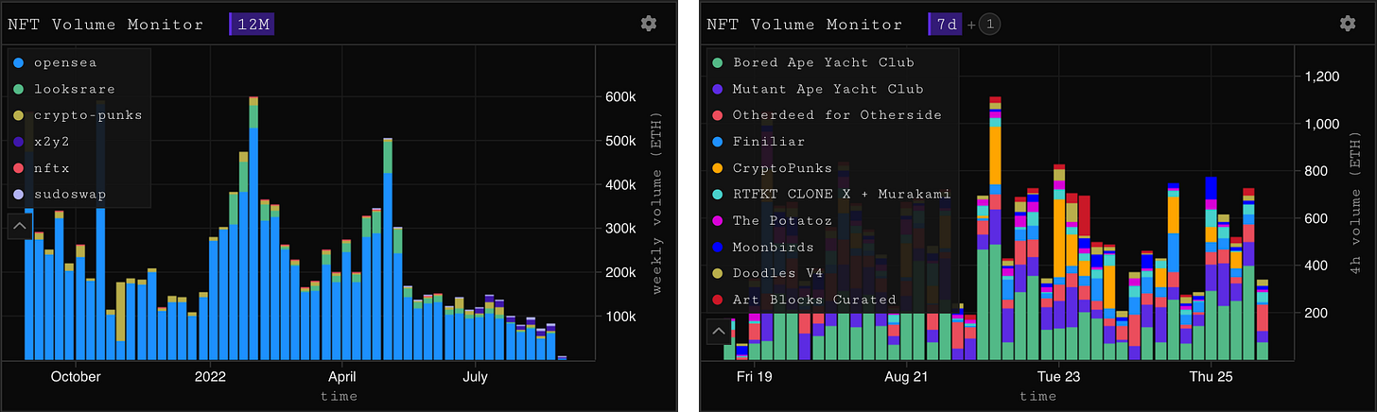Click the +1 extra filter badge
Viewport: 1377px width, 412px height.
pos(988,25)
